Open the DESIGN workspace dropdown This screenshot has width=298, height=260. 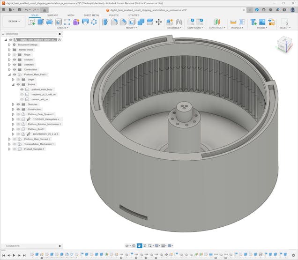tap(12, 21)
